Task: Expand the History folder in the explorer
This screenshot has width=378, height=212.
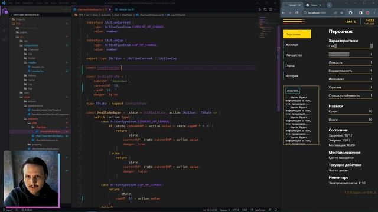Action: pyautogui.click(x=31, y=75)
